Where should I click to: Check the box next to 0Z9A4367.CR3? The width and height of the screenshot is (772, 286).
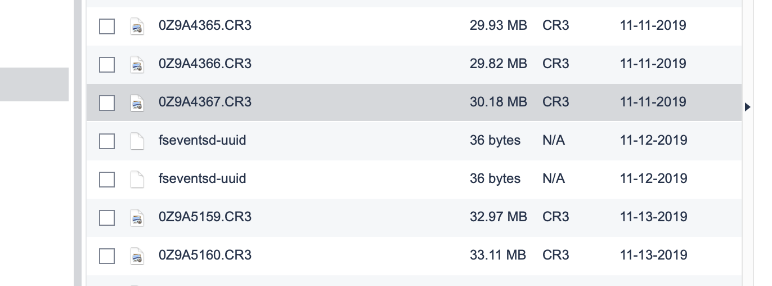[107, 103]
